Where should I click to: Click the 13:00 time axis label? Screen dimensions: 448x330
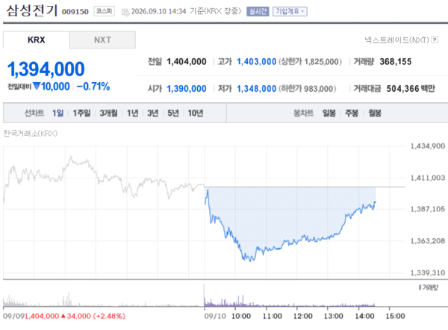(x=334, y=316)
